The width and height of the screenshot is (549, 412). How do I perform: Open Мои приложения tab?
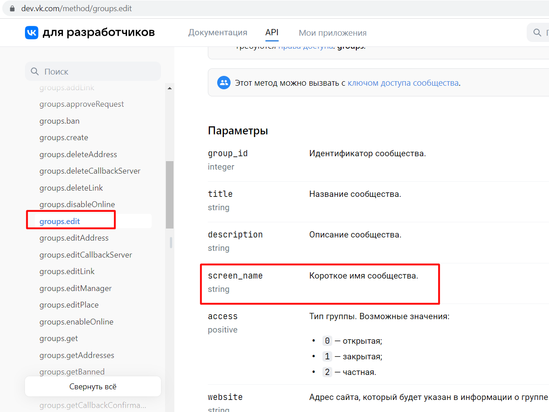(333, 33)
